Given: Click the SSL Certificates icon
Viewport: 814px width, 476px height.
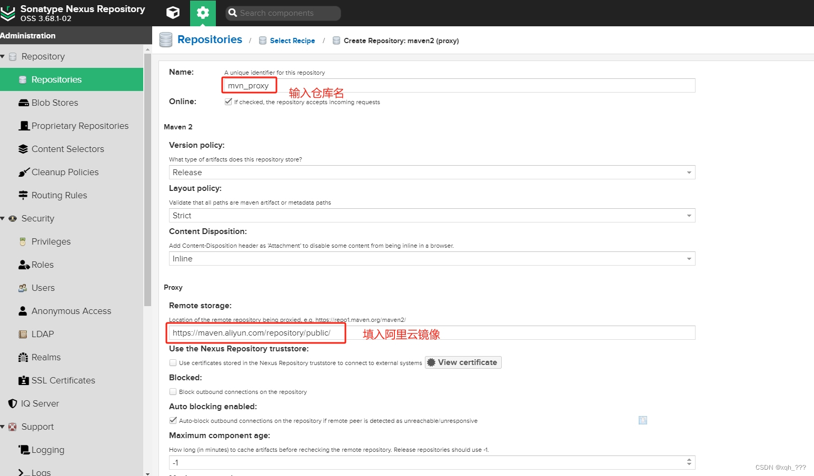Looking at the screenshot, I should [24, 380].
